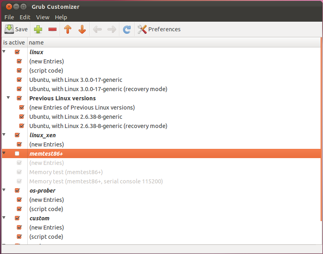Add a new entry with green plus
This screenshot has height=254, width=323.
point(38,29)
